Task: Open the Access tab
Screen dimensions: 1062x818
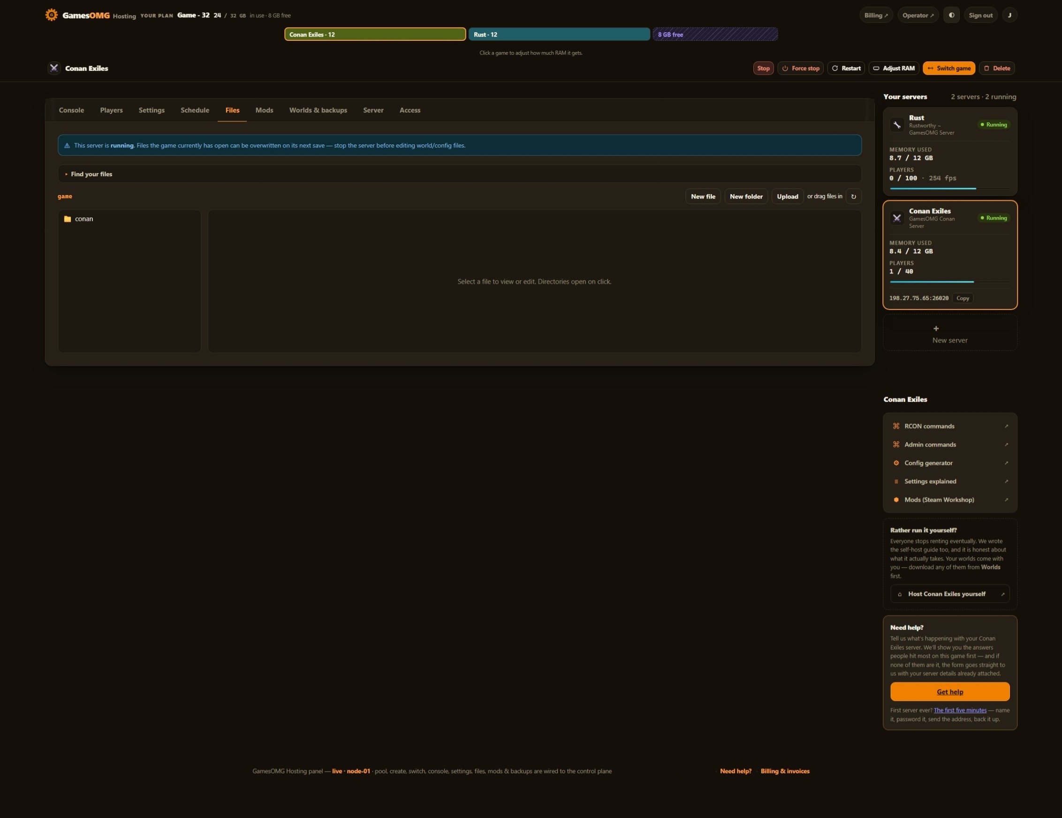Action: pyautogui.click(x=410, y=110)
